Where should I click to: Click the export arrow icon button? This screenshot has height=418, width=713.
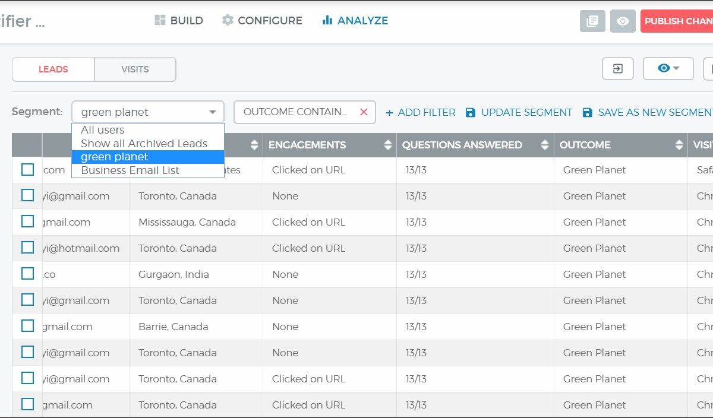[x=617, y=69]
